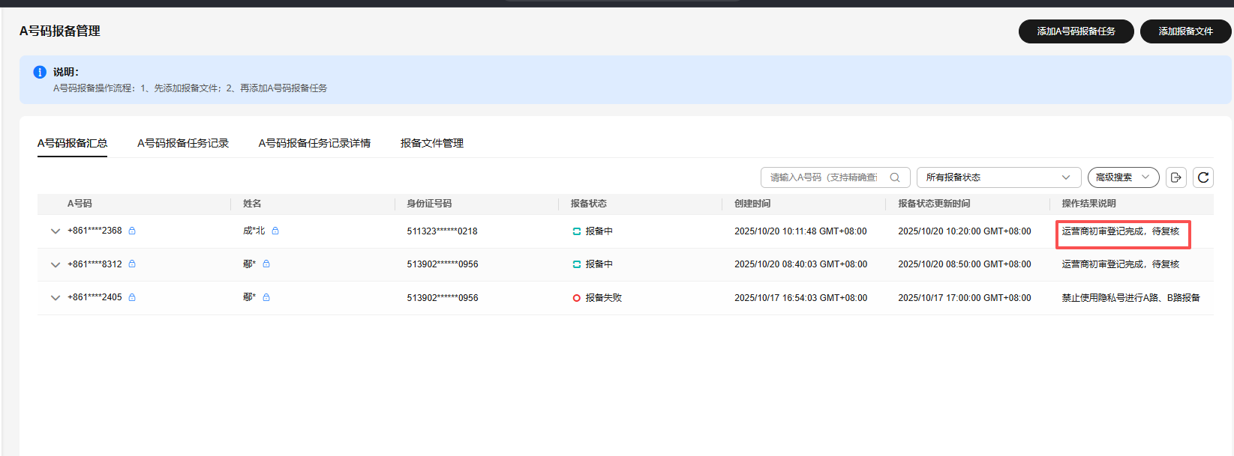Switch to the A号码报备任务记录 tab
This screenshot has height=456, width=1234.
[182, 143]
